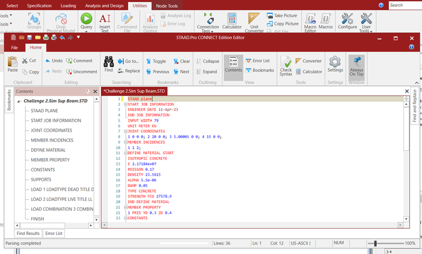Viewport: 422px width, 254px height.
Task: Open the main window Calculator utility
Action: (232, 21)
